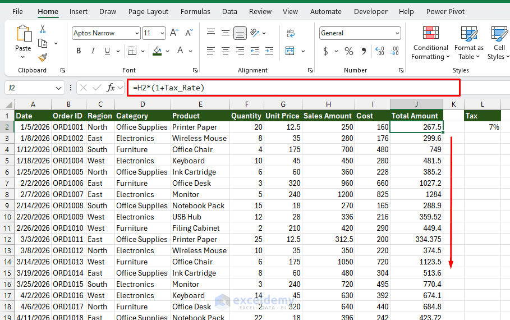The height and width of the screenshot is (320, 510).
Task: Expand the Underline style arrow
Action: point(118,51)
